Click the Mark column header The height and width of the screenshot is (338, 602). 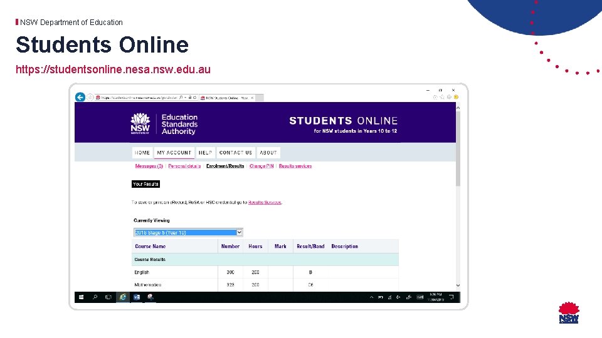tap(280, 246)
